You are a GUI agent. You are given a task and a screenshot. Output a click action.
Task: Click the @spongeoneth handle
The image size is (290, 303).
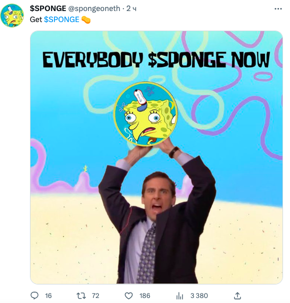tap(94, 9)
